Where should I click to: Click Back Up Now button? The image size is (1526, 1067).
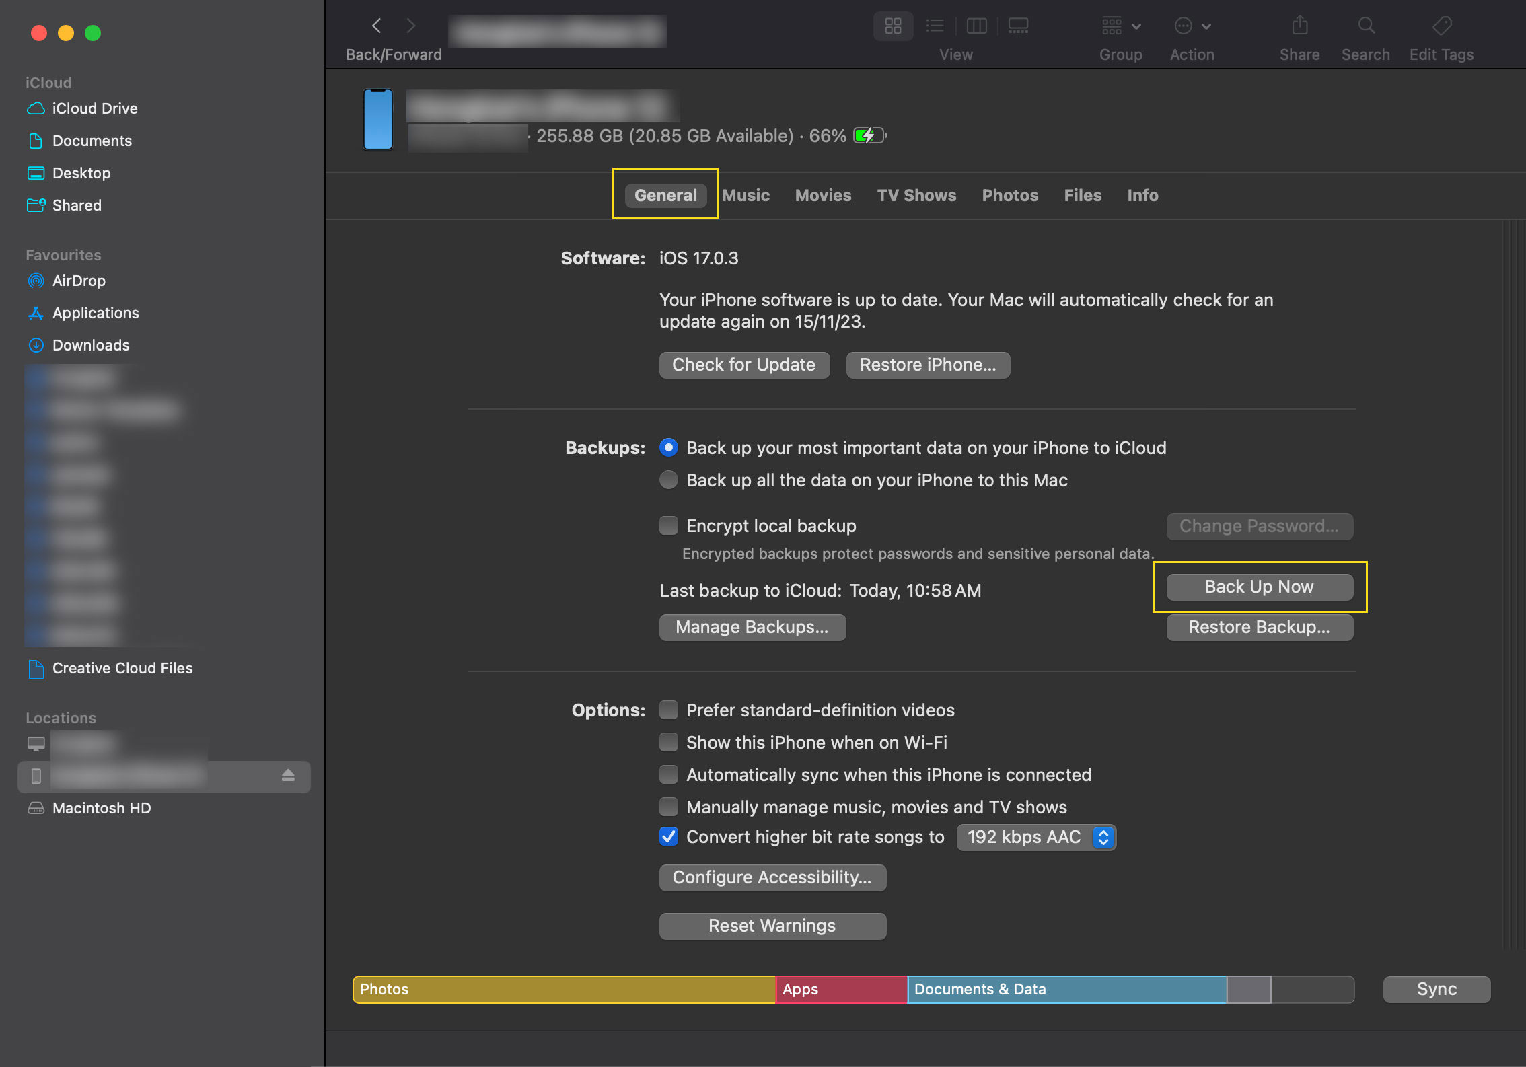(1260, 586)
